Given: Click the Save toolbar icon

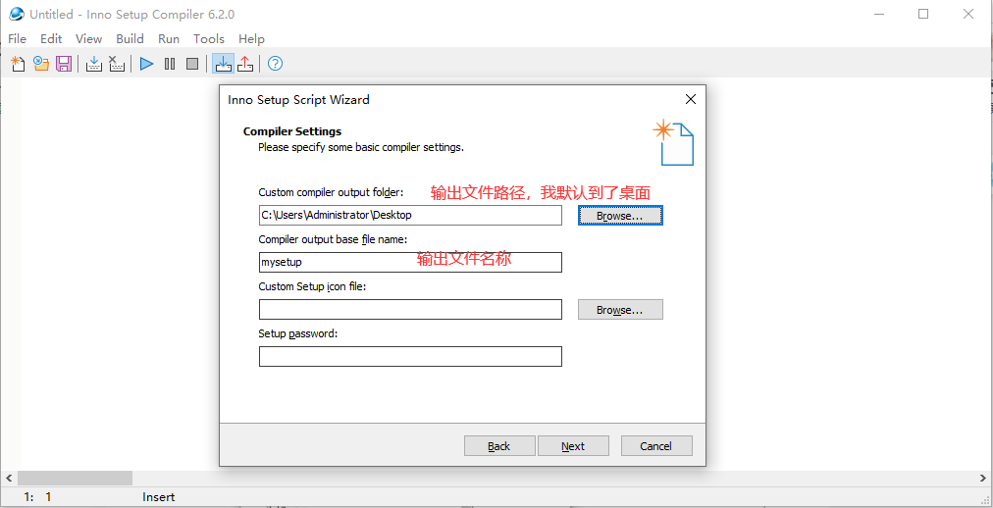Looking at the screenshot, I should point(64,64).
